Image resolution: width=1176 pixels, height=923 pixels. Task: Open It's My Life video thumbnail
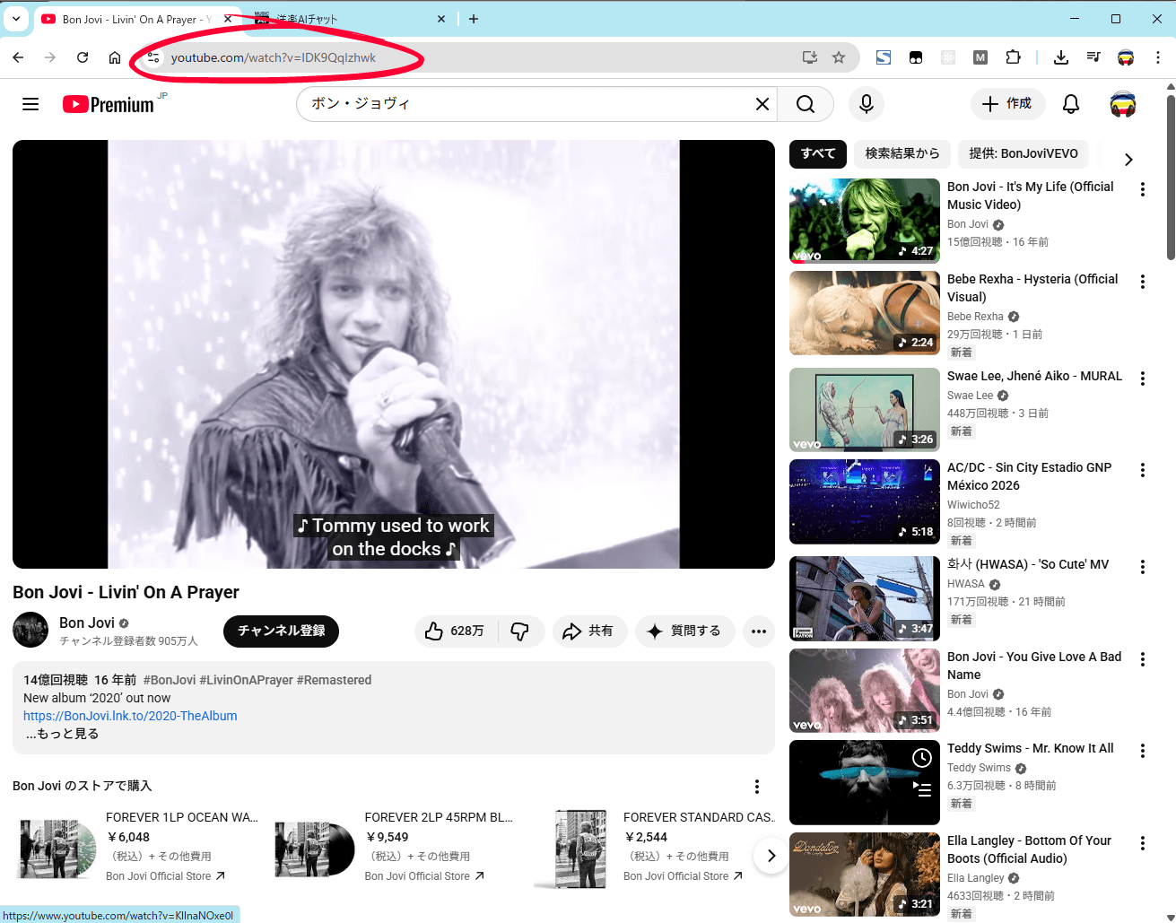(865, 221)
